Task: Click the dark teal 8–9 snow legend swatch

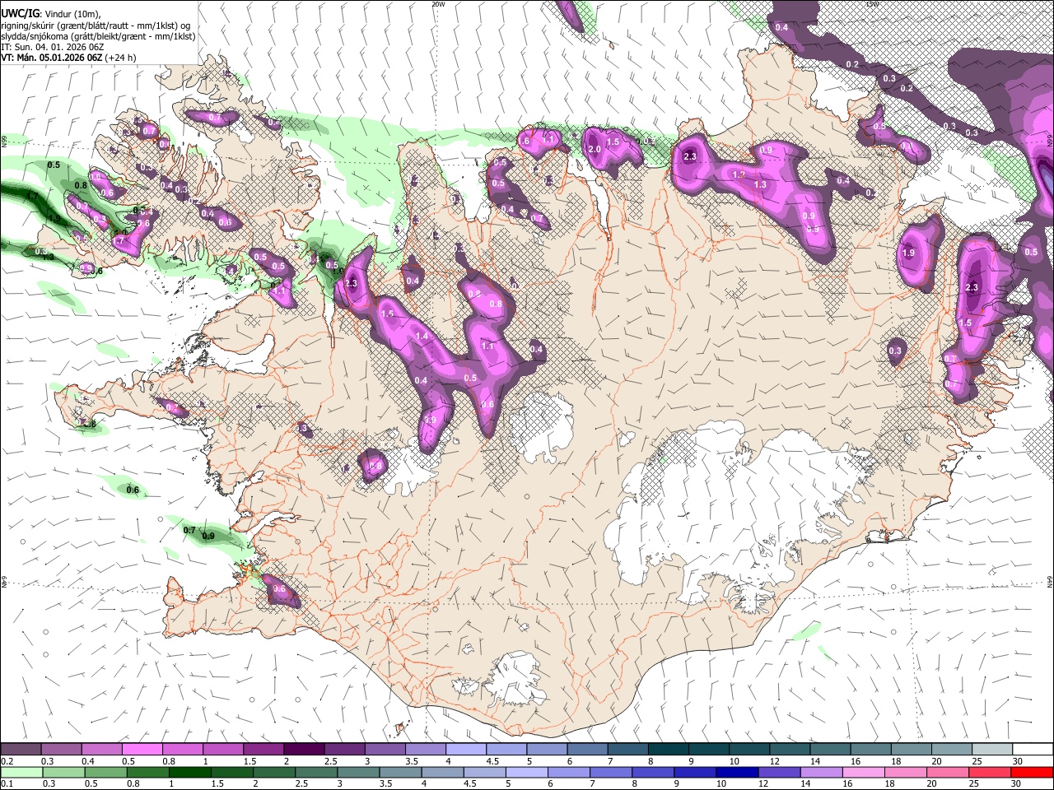Action: [x=669, y=750]
